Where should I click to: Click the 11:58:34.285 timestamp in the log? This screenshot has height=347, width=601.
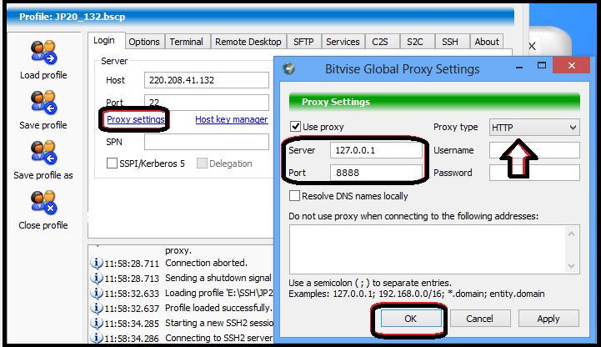tap(132, 324)
